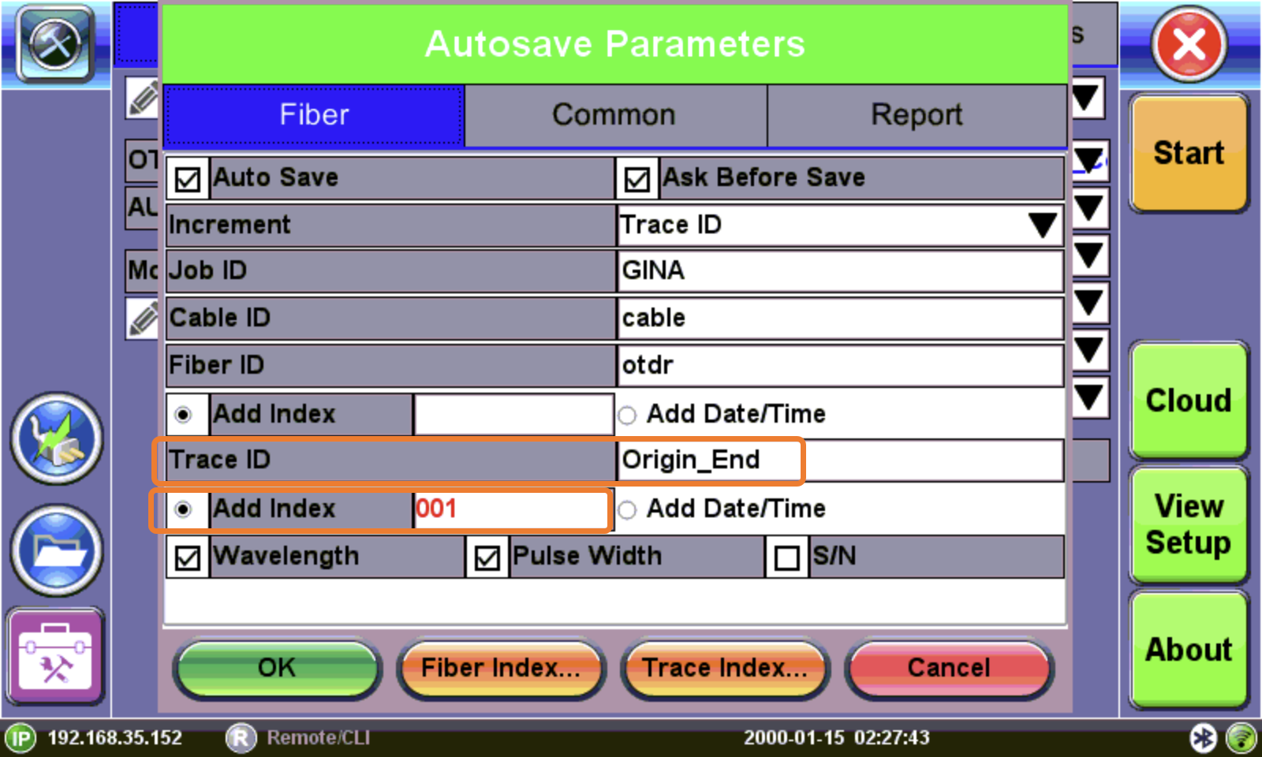Enable the S/N checkbox
Image resolution: width=1262 pixels, height=757 pixels.
pos(786,557)
